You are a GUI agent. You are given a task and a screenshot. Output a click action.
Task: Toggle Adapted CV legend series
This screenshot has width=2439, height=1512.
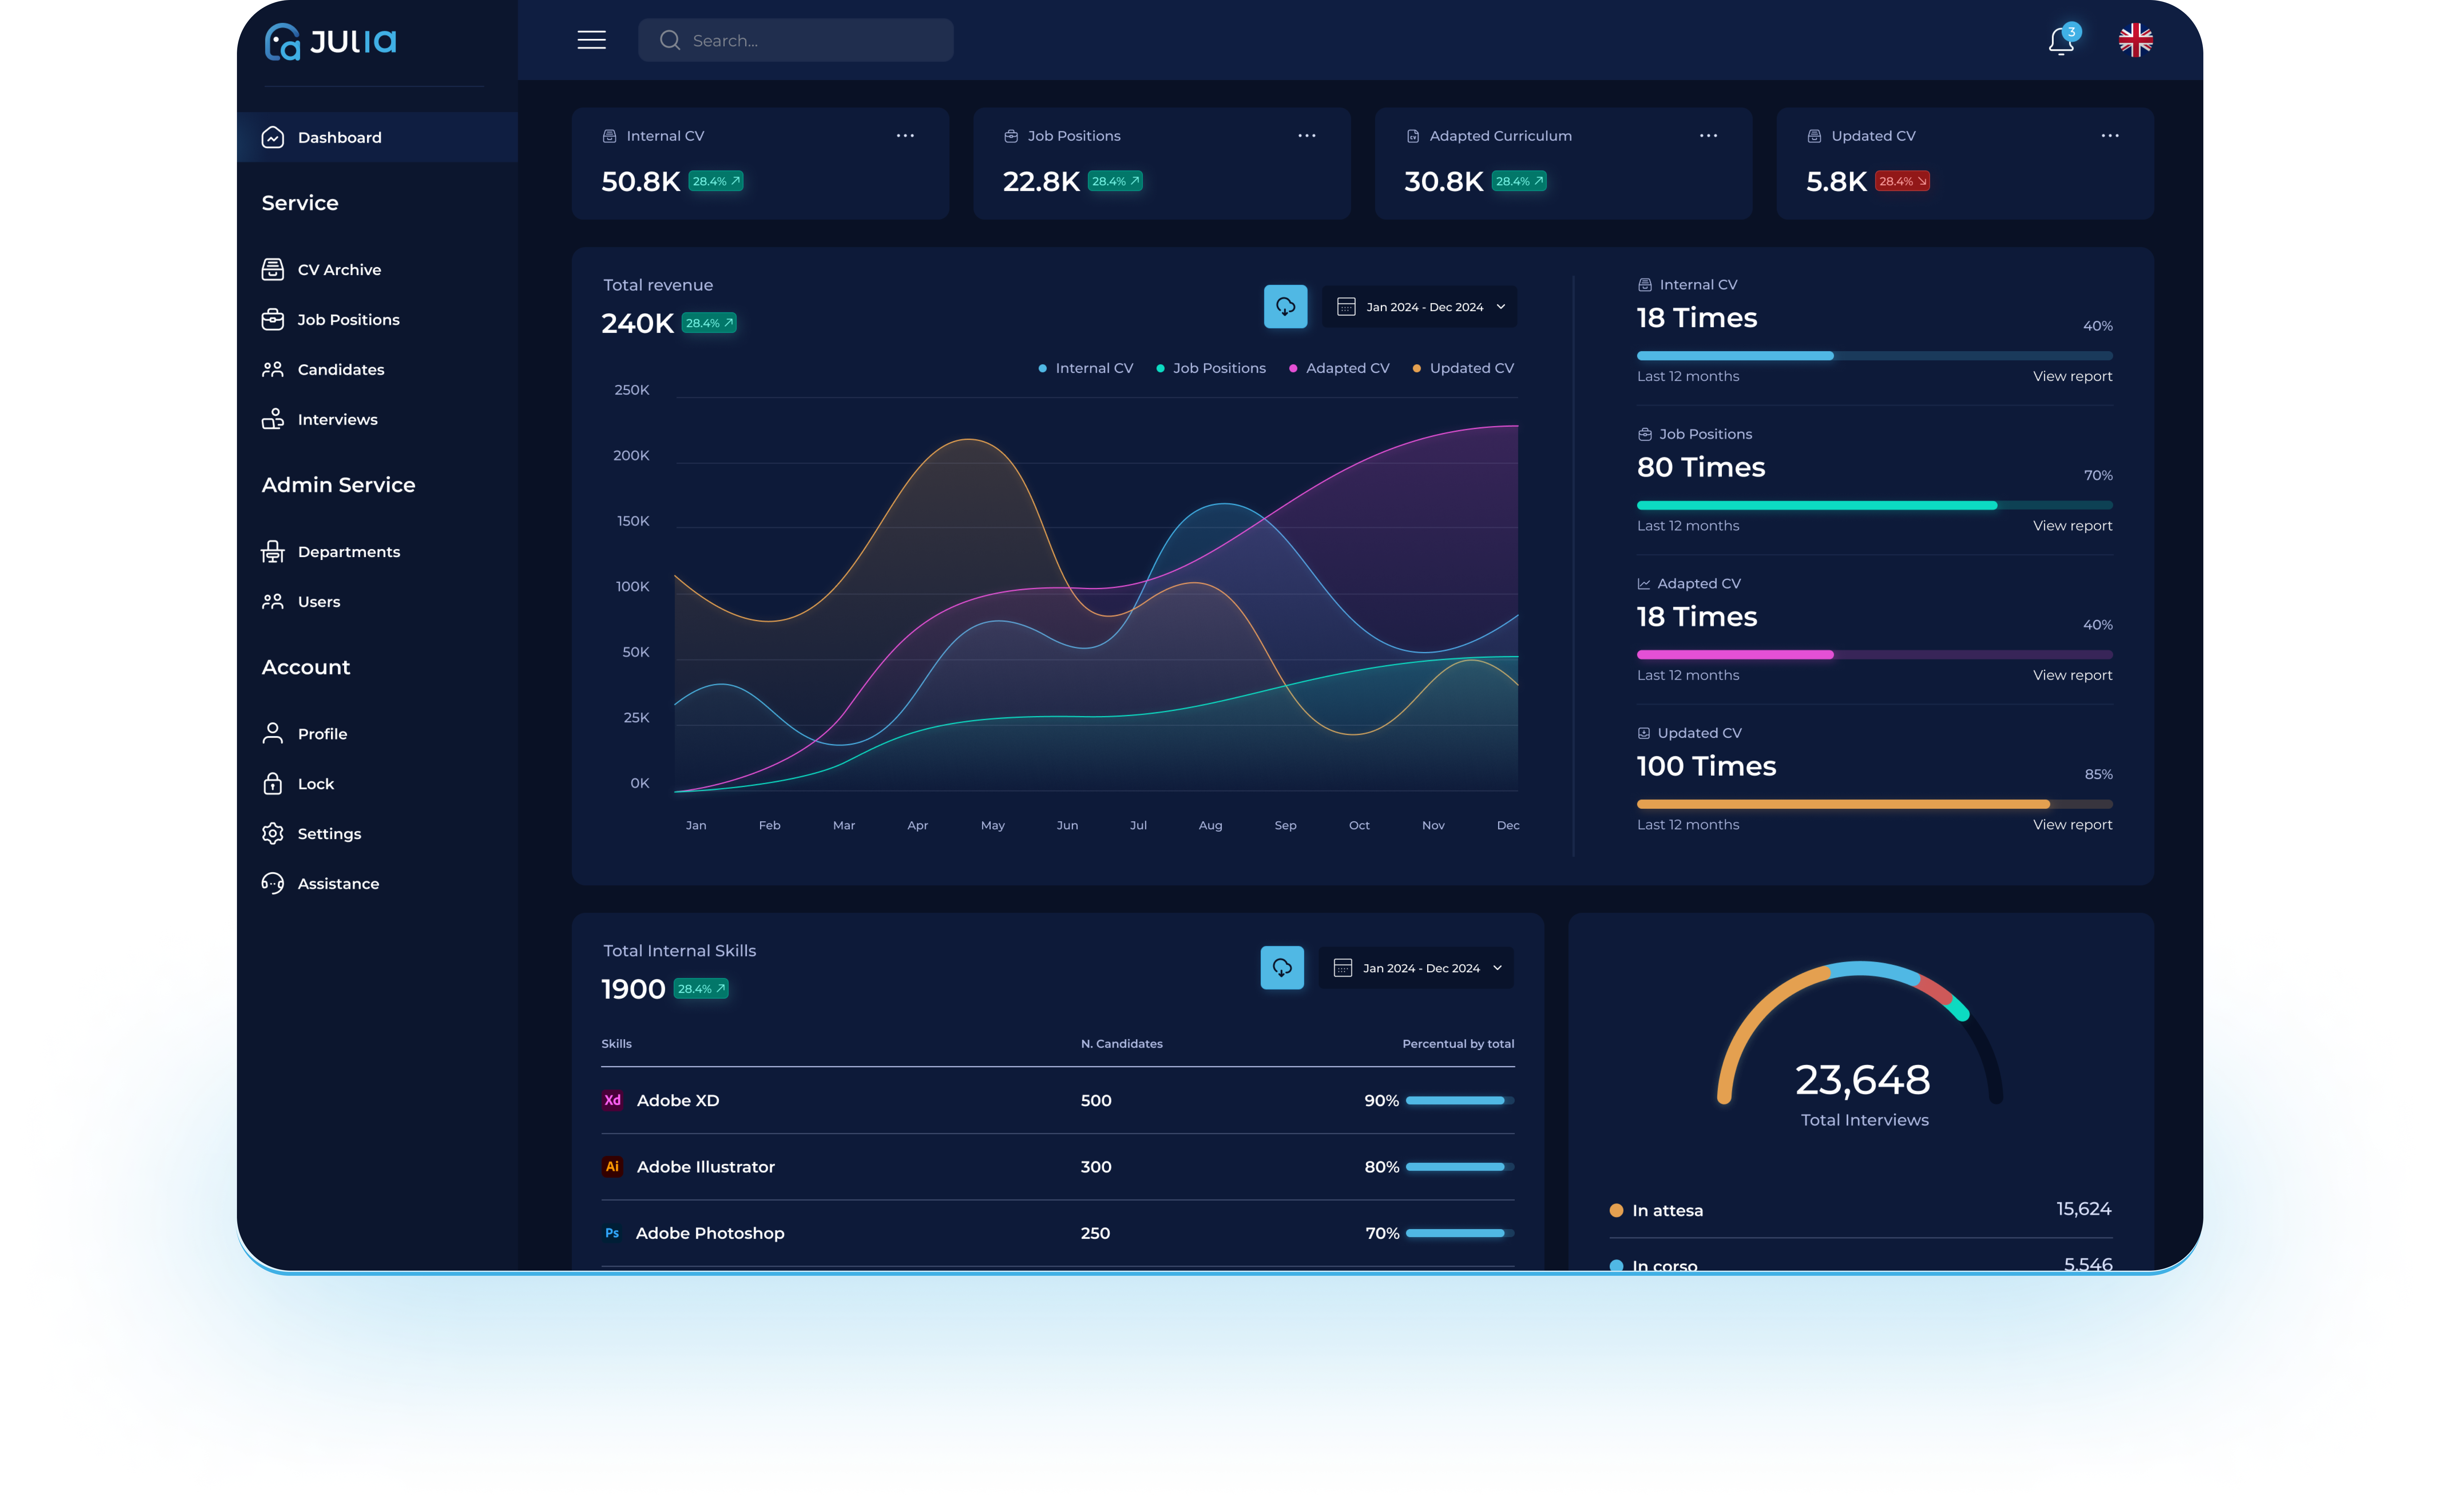click(x=1339, y=368)
